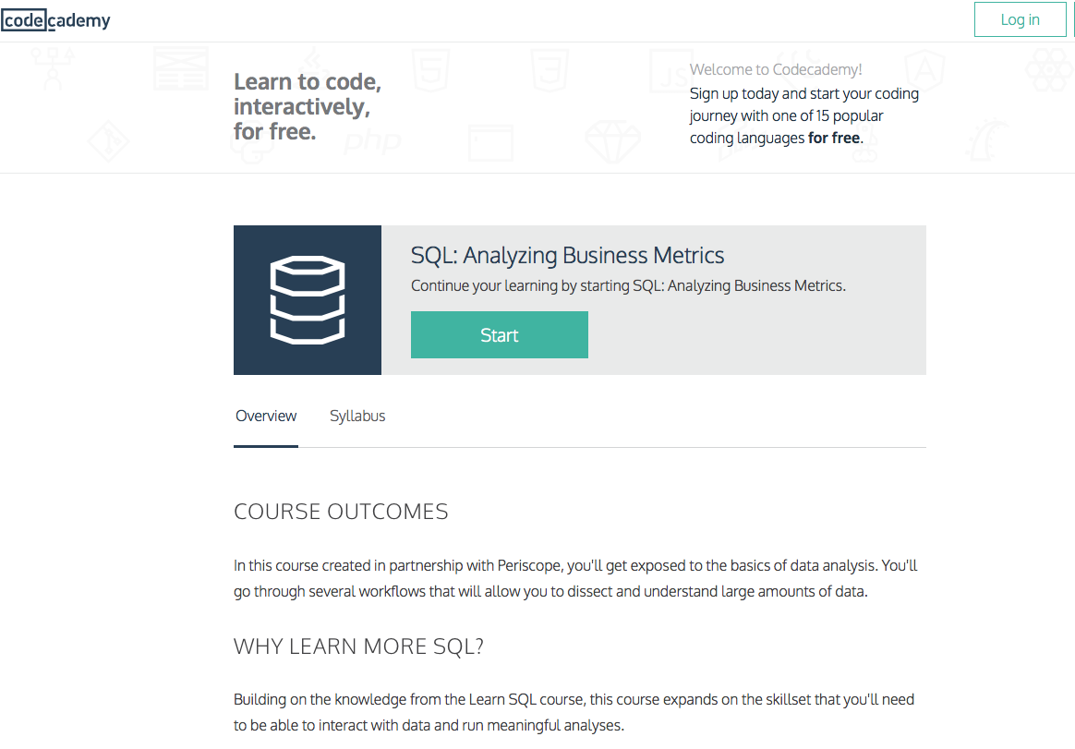This screenshot has height=749, width=1075.
Task: Click the faint HTML5 shield icon
Action: tap(430, 70)
